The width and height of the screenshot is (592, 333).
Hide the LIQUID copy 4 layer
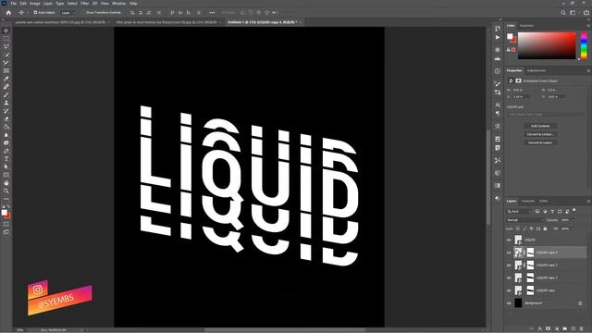tap(509, 253)
